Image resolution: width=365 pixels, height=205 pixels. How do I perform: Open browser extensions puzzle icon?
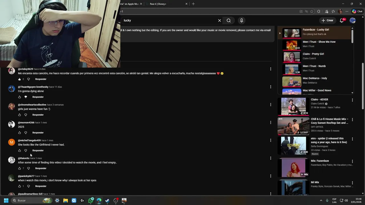[x=319, y=12]
